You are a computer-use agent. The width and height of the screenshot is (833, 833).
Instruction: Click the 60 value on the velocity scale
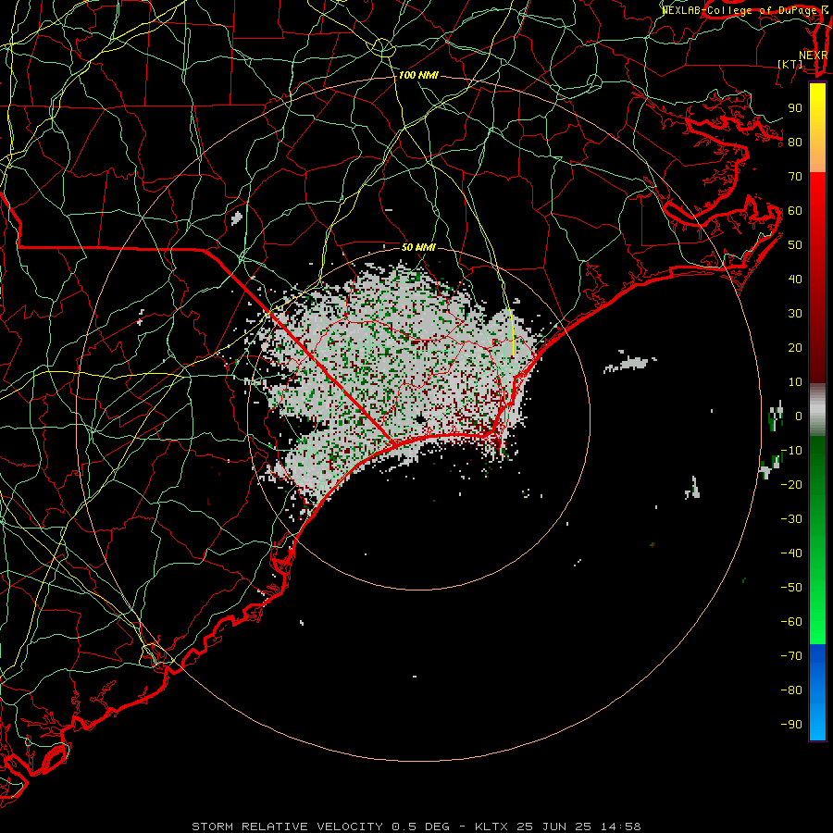click(x=795, y=210)
